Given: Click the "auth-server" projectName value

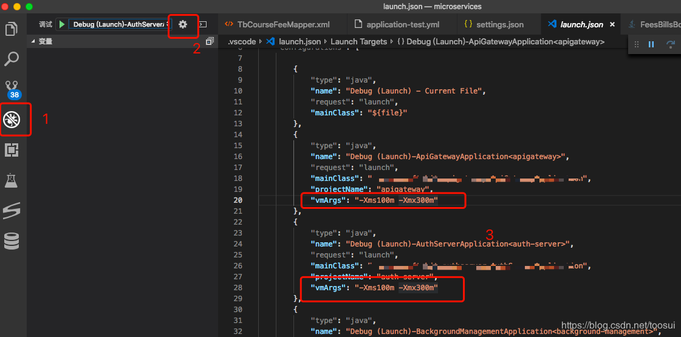Looking at the screenshot, I should pos(406,277).
